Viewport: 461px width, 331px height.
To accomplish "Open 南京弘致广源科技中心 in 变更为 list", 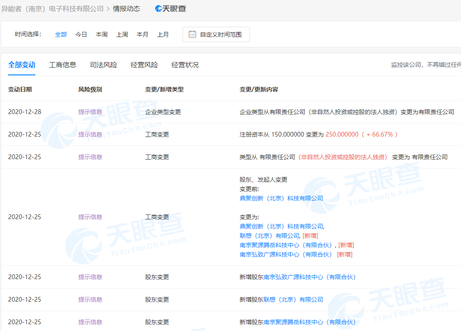I will coord(286,254).
